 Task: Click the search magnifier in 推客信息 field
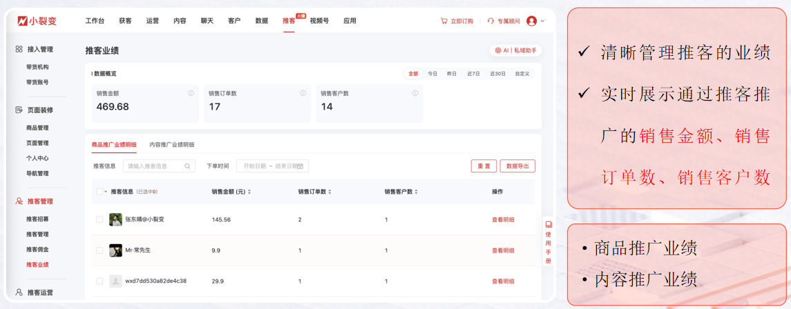coord(187,166)
